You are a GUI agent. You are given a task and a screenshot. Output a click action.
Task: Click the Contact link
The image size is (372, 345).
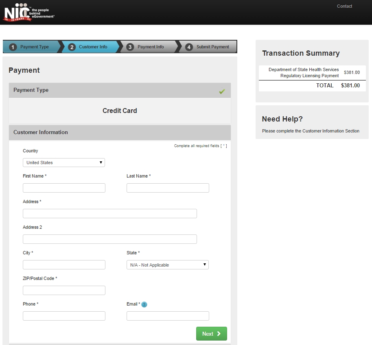point(344,6)
